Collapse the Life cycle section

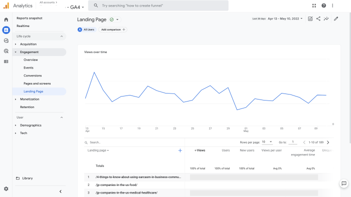(x=62, y=36)
